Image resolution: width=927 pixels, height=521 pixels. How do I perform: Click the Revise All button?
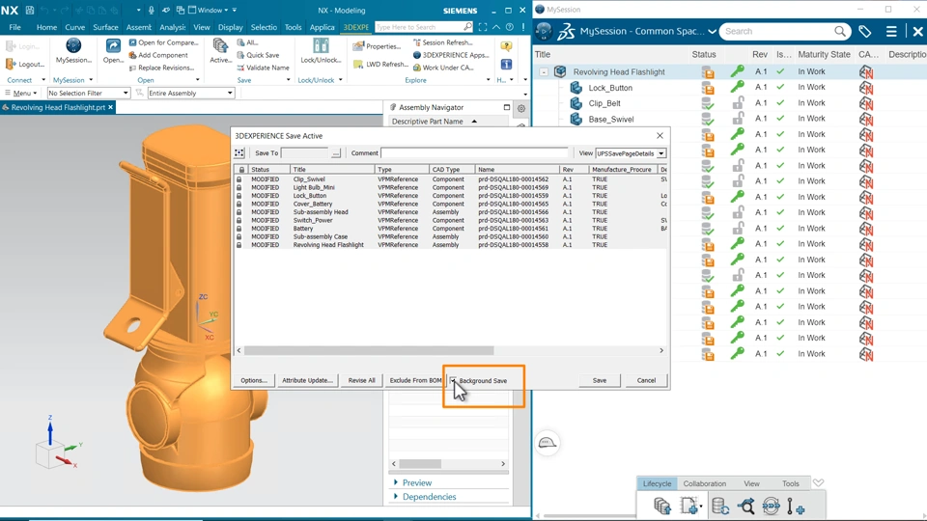point(362,380)
